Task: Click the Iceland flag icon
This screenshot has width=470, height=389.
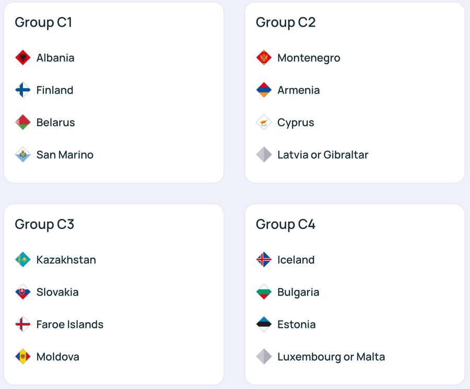Action: tap(264, 260)
